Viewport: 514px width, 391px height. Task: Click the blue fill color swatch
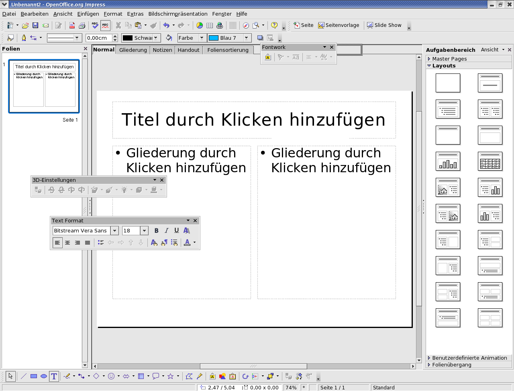coord(214,38)
